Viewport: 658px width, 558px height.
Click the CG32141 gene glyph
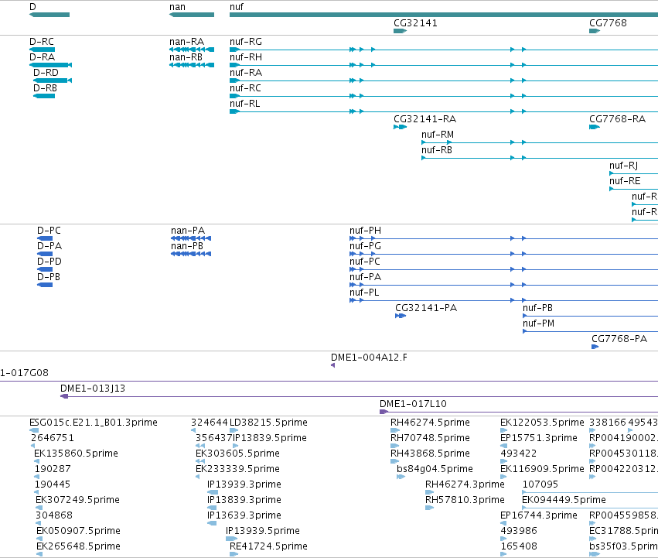(400, 31)
